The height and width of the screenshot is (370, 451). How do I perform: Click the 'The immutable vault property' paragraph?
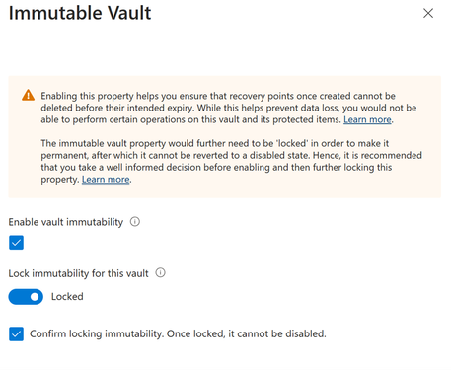point(231,161)
